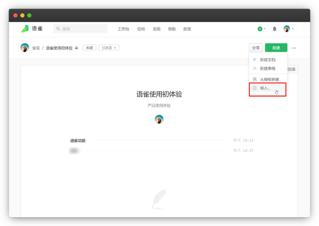Open the three-dot more options menu
319x226 pixels.
tap(294, 48)
